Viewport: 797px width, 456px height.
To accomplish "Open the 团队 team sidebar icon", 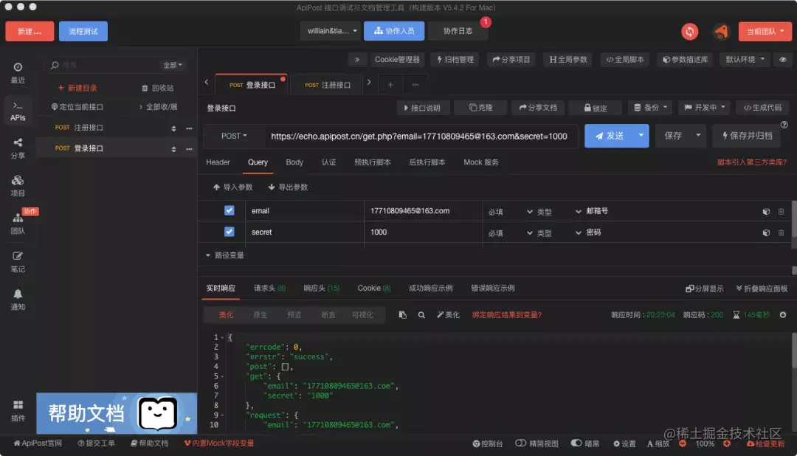I will click(x=18, y=224).
